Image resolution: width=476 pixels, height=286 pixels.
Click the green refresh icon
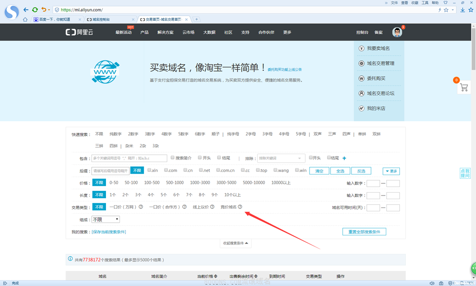click(35, 10)
